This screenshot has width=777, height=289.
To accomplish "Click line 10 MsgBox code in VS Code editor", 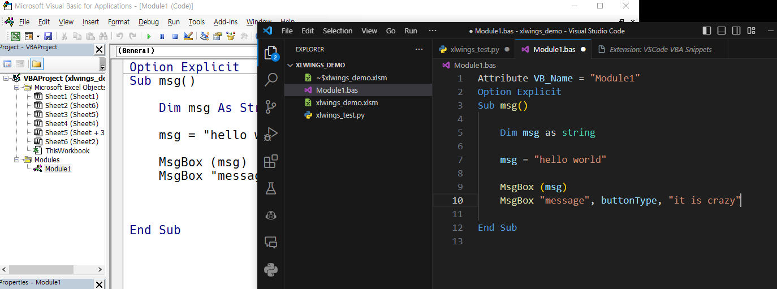I will pos(620,200).
